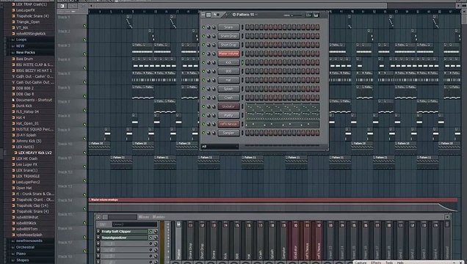The height and width of the screenshot is (264, 467).
Task: Select the first reFX Nexus mixer track
Action: tap(307, 241)
